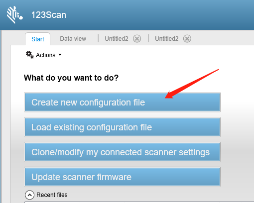Collapse Recent files using the circled chevron

29,195
